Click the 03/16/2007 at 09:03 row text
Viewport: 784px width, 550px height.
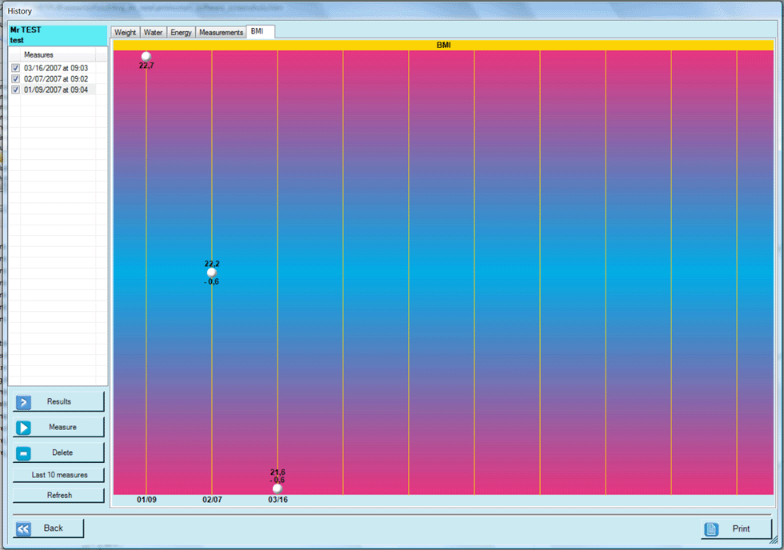click(x=56, y=68)
